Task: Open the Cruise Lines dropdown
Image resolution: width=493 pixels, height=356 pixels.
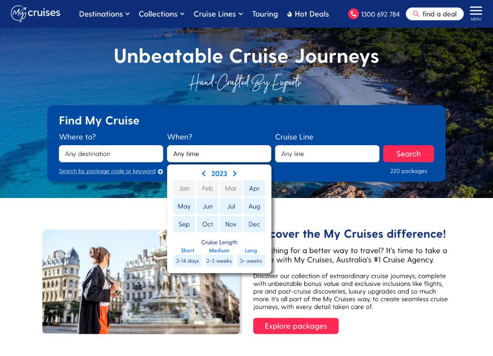Action: pos(218,14)
